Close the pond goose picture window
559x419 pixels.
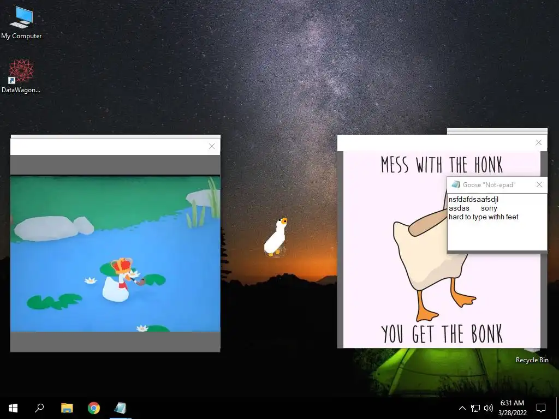pos(212,146)
